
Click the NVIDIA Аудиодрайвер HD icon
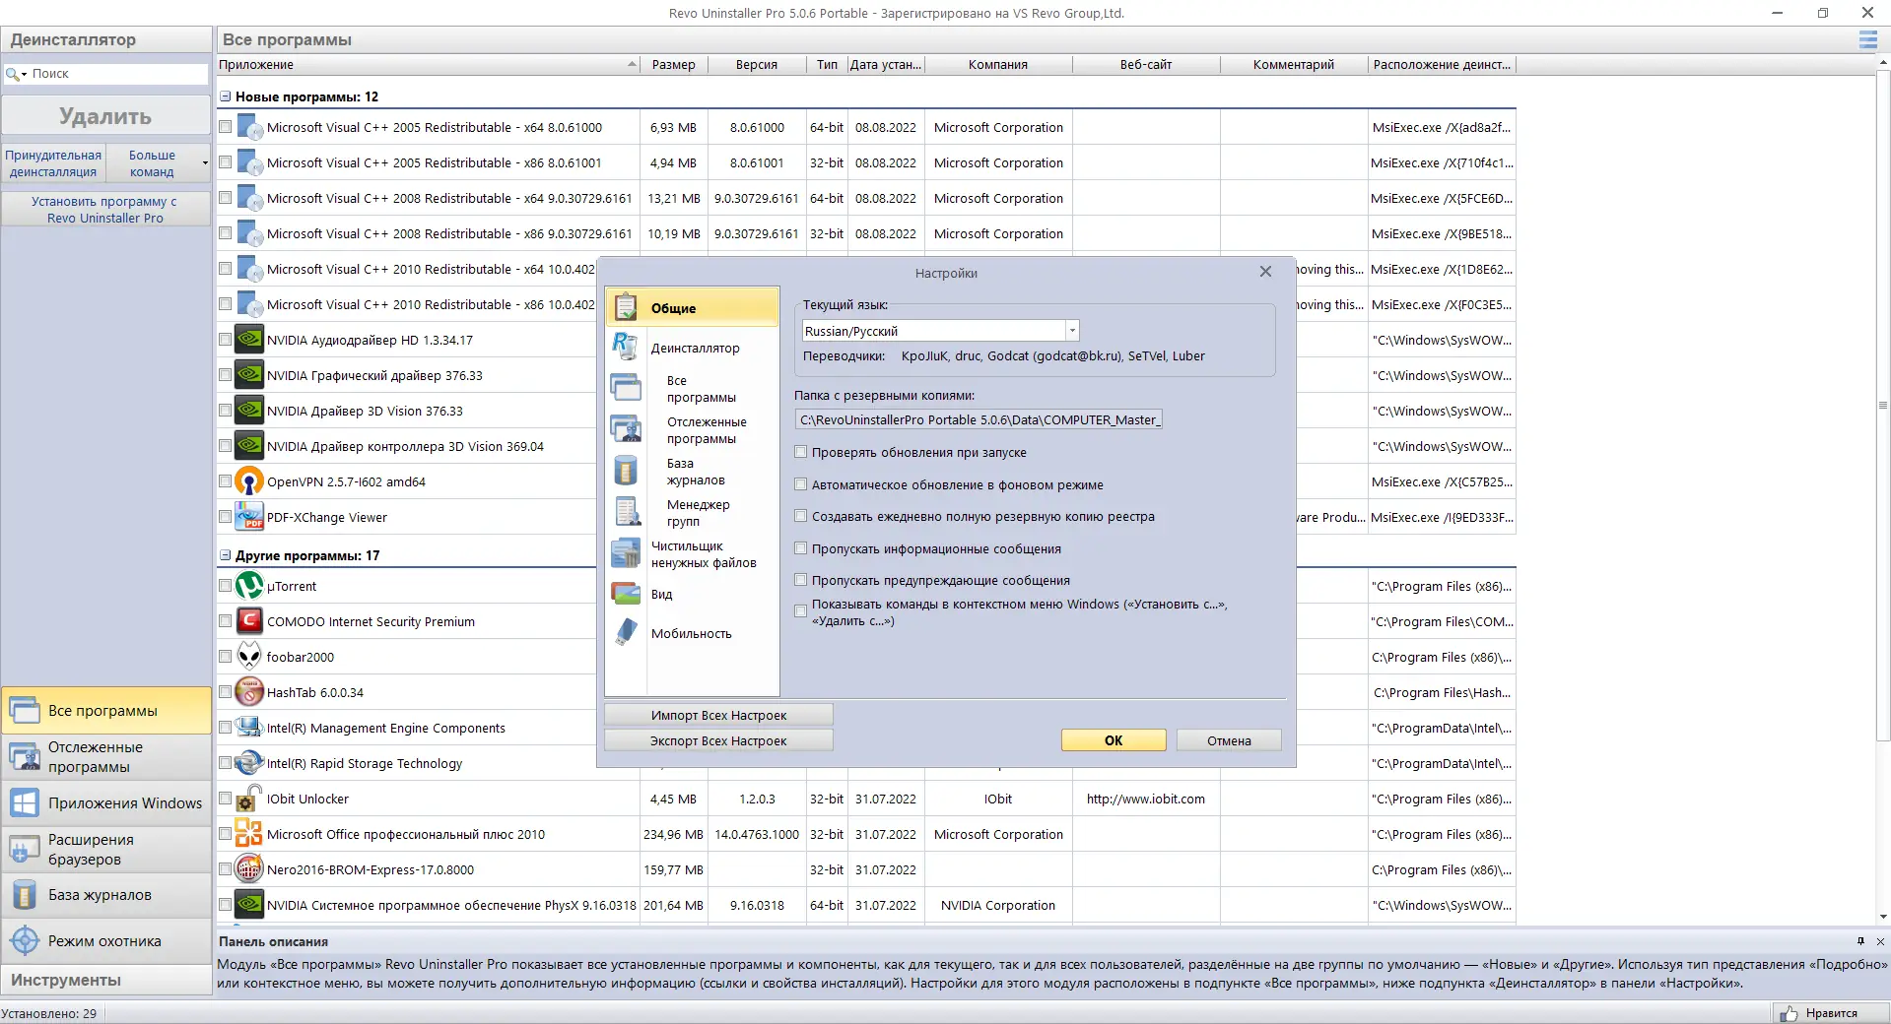click(x=249, y=340)
